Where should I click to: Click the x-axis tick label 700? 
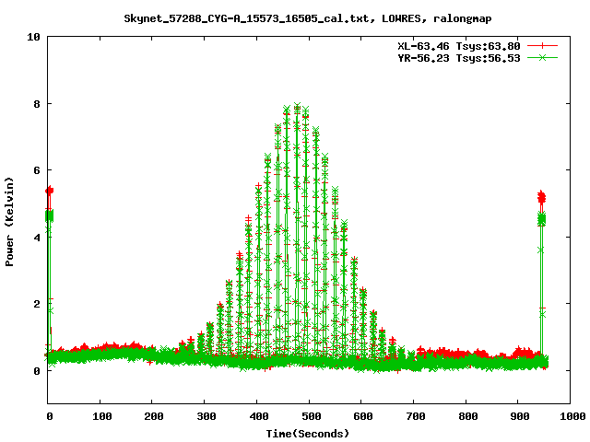(416, 416)
